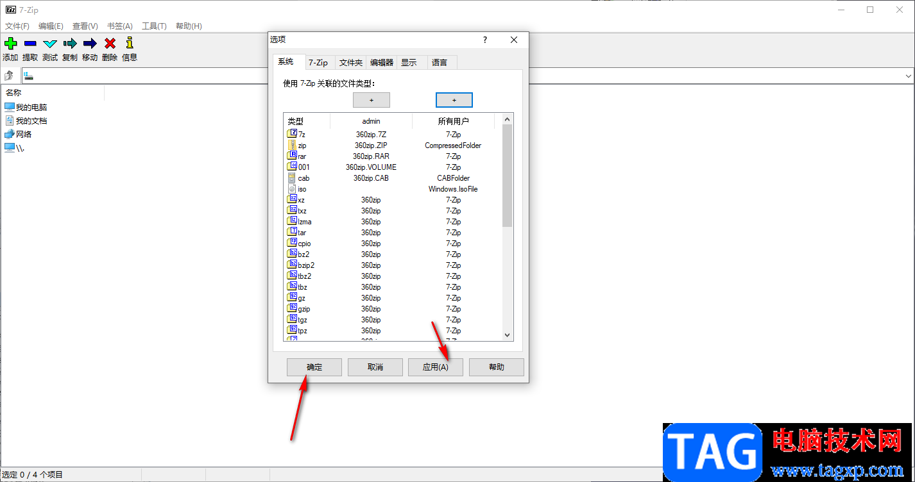Open the 工具(T) menu
The image size is (915, 482).
pyautogui.click(x=154, y=26)
